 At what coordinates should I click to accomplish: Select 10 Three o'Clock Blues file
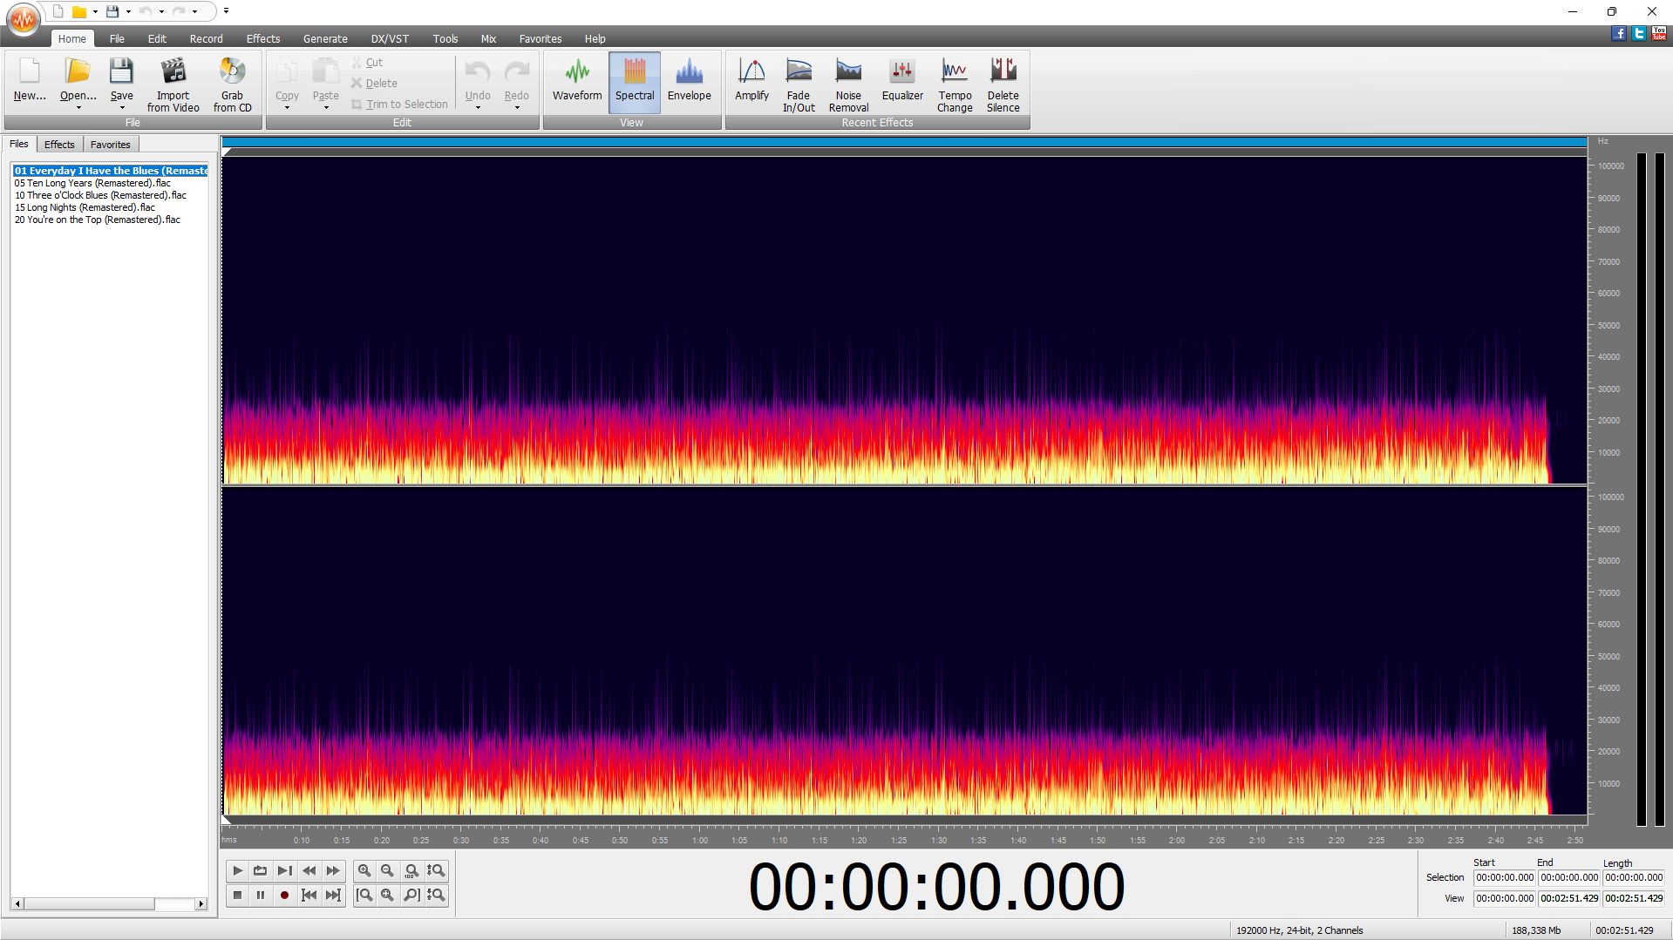(100, 195)
